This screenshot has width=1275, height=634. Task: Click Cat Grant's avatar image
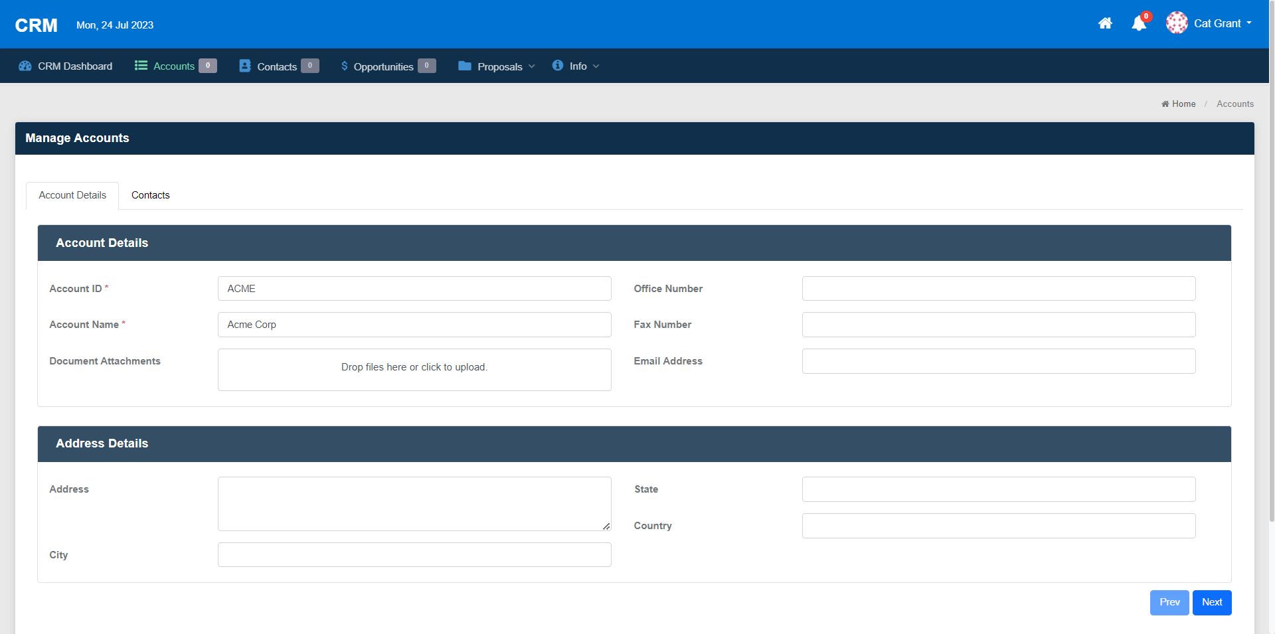(1177, 23)
